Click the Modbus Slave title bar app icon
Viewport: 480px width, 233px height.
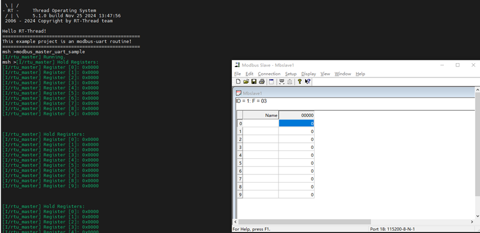tap(238, 65)
